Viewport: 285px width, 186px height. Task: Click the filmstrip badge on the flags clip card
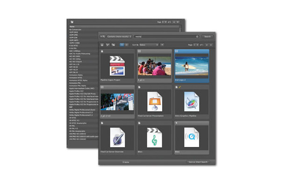[102, 87]
